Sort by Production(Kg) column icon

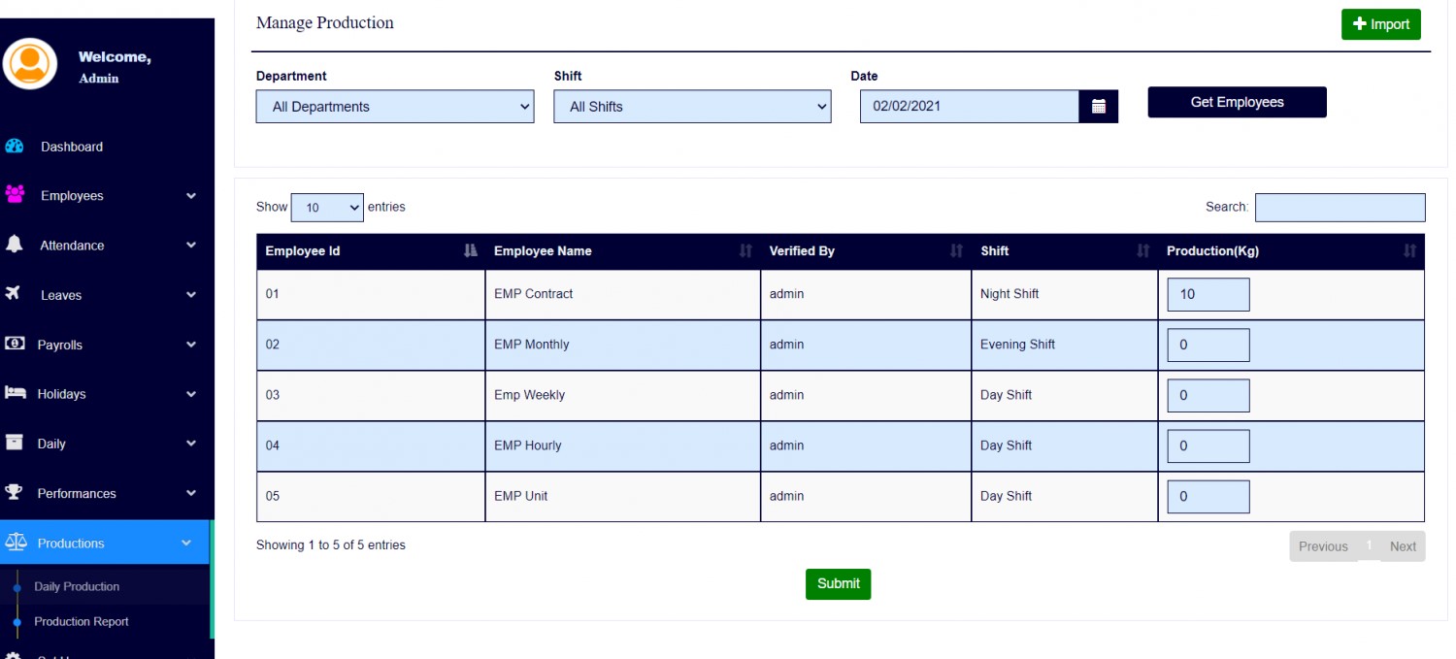(1409, 251)
